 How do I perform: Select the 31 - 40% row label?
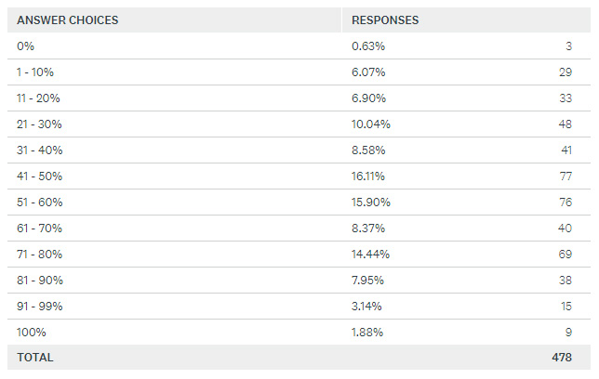(40, 150)
